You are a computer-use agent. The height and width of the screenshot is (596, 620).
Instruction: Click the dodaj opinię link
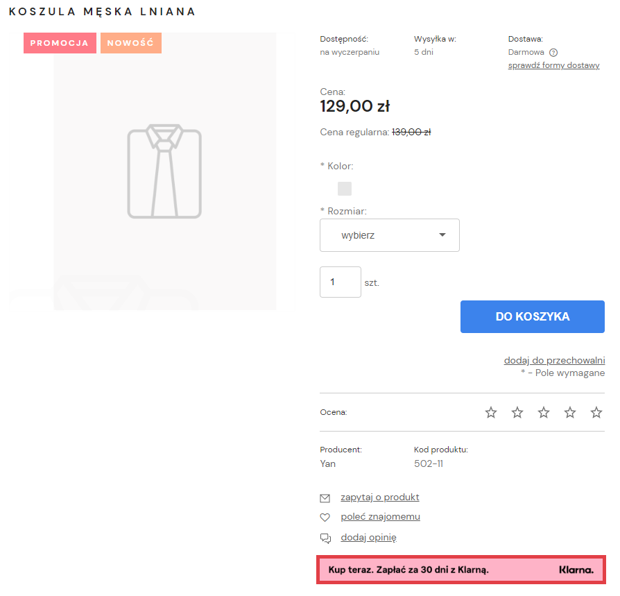[368, 537]
